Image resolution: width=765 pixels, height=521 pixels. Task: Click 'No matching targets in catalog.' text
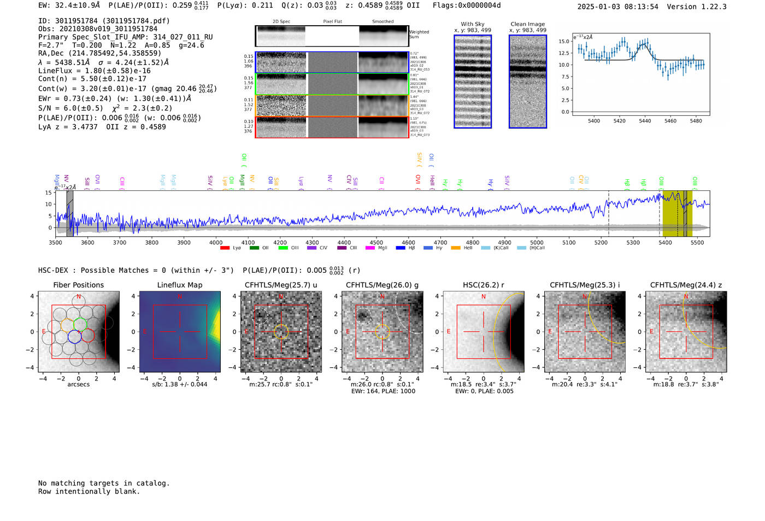[104, 483]
